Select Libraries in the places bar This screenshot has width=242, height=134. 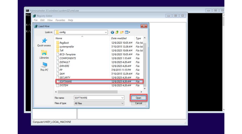pos(44,55)
